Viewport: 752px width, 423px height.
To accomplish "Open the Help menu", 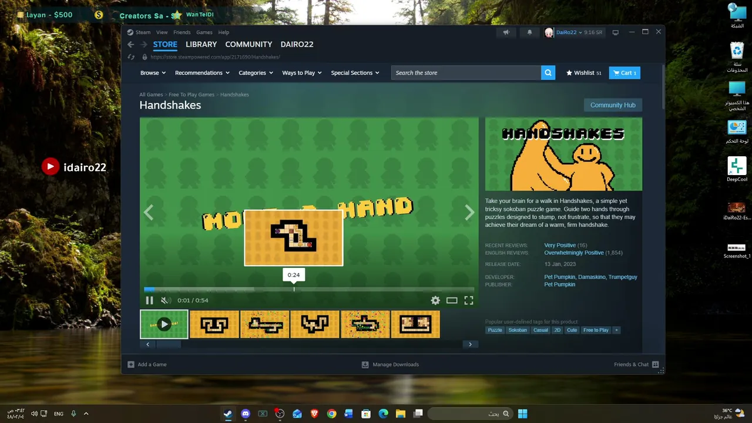I will (x=223, y=32).
